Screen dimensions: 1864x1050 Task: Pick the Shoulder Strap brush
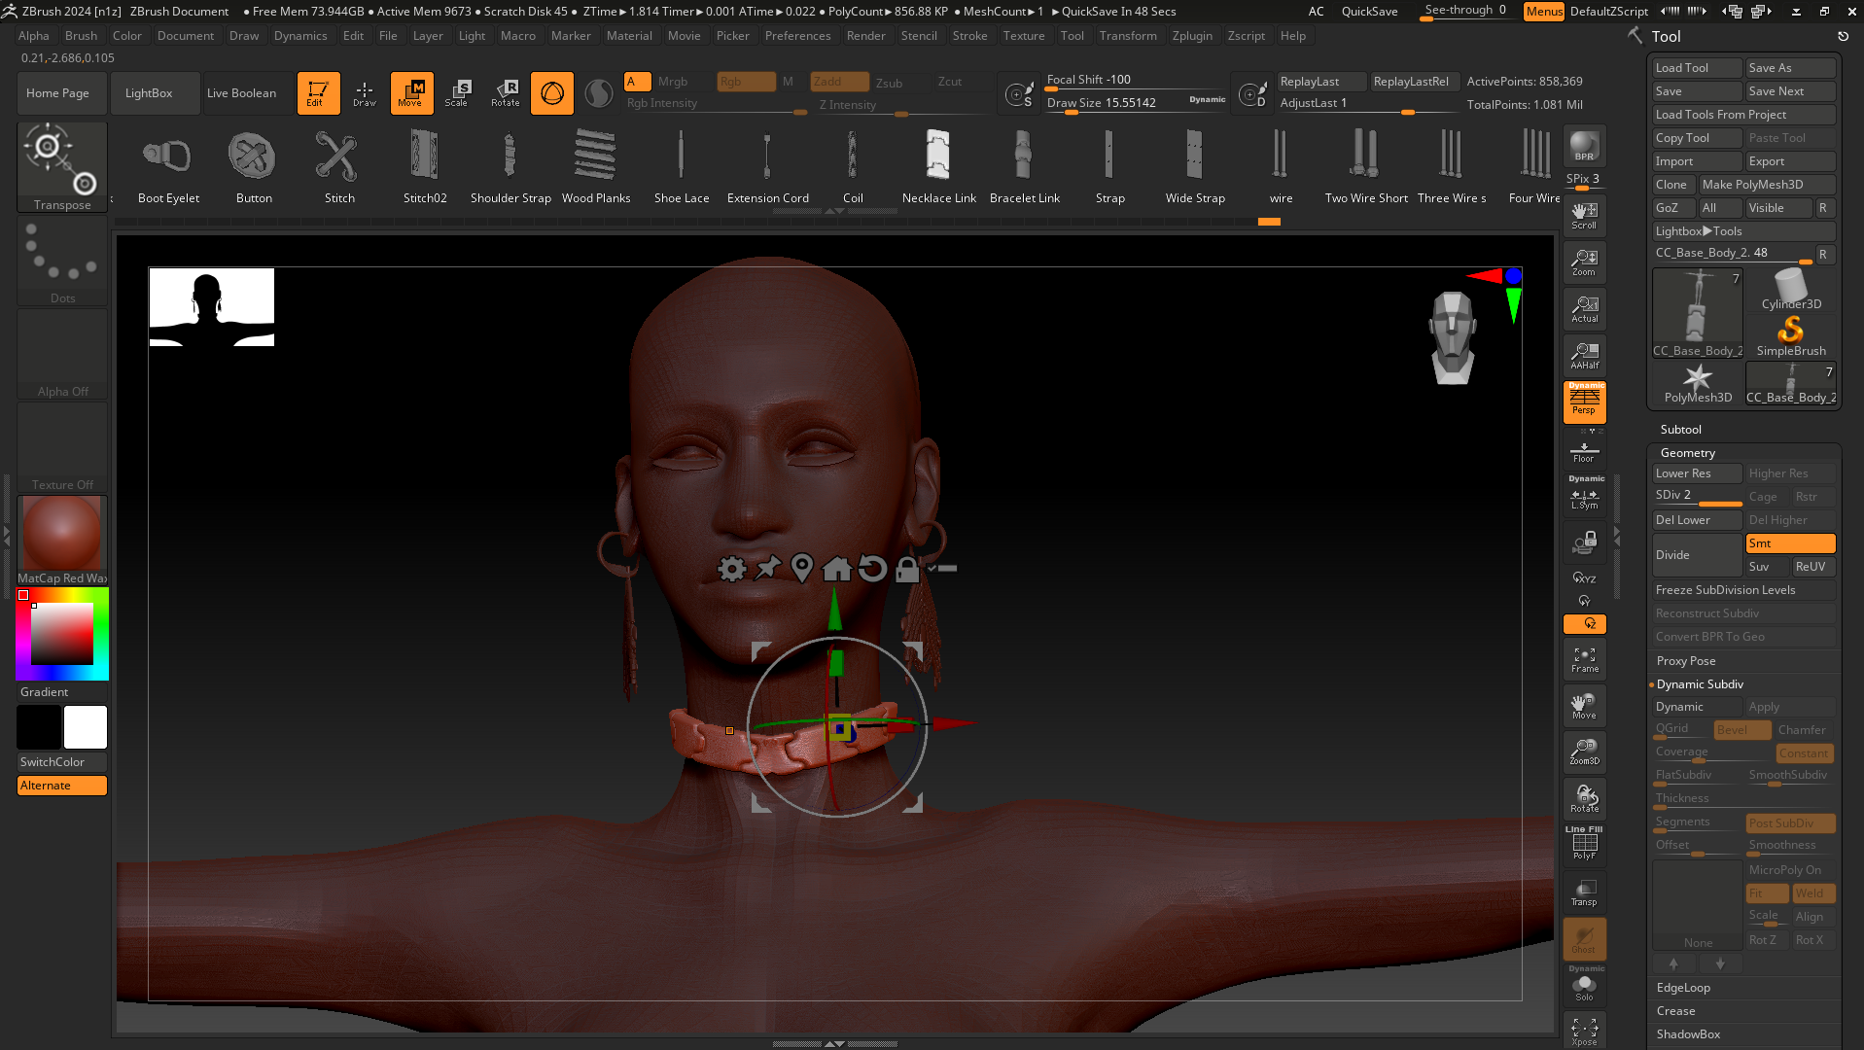coord(510,166)
